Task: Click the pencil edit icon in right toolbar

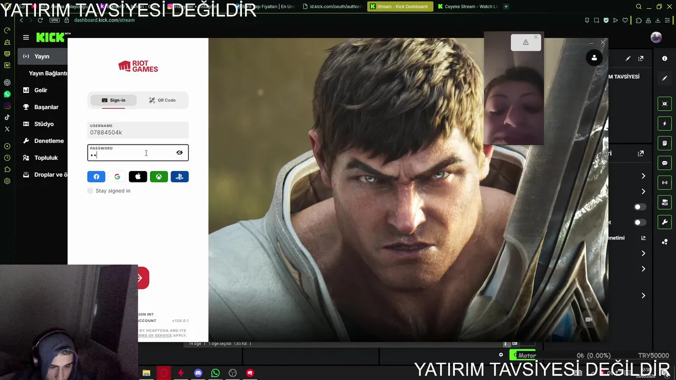Action: click(x=665, y=78)
